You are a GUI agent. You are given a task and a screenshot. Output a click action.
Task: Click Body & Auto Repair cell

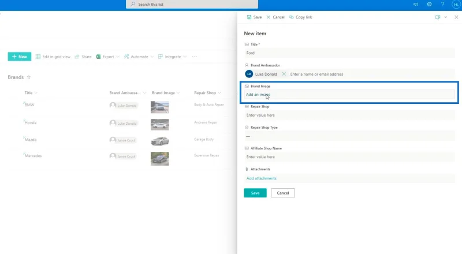click(x=209, y=104)
